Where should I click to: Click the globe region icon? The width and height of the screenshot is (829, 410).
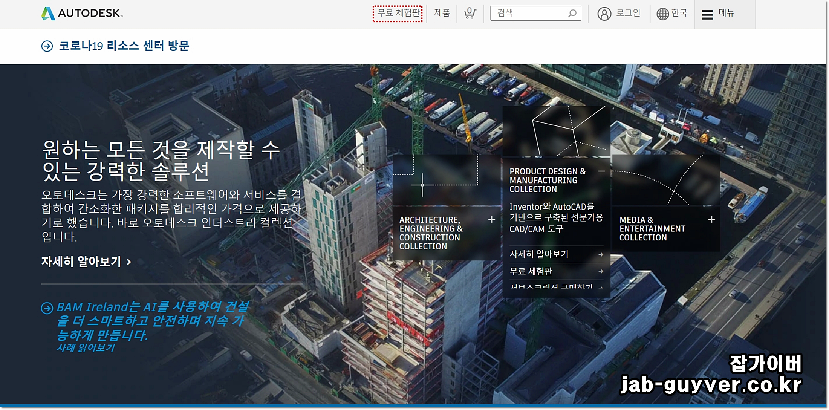662,14
